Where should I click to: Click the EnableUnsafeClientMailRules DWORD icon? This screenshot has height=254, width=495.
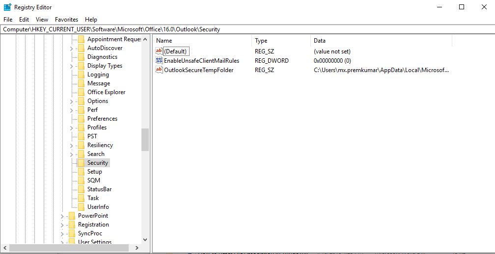click(x=159, y=60)
